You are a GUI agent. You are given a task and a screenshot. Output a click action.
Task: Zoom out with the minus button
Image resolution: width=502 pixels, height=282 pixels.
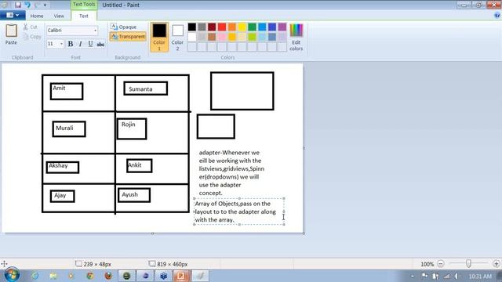[441, 264]
